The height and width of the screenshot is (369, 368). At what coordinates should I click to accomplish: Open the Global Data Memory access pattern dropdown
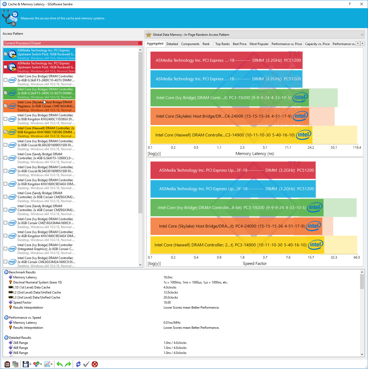point(255,35)
